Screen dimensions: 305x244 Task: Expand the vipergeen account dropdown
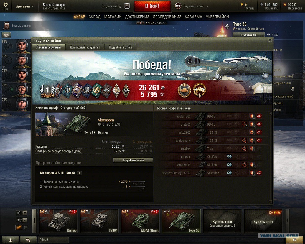coord(33,6)
